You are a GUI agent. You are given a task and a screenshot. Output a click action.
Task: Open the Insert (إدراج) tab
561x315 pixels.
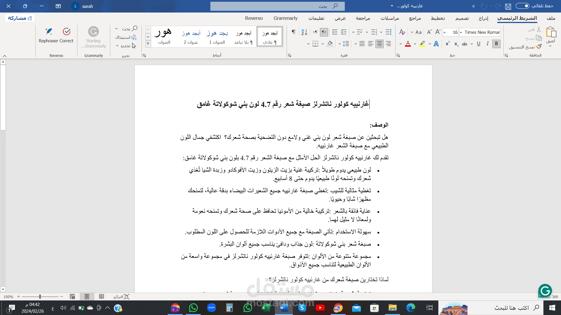484,18
